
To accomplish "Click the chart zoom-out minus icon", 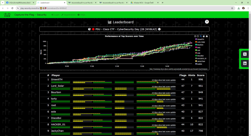I will (x=198, y=36).
